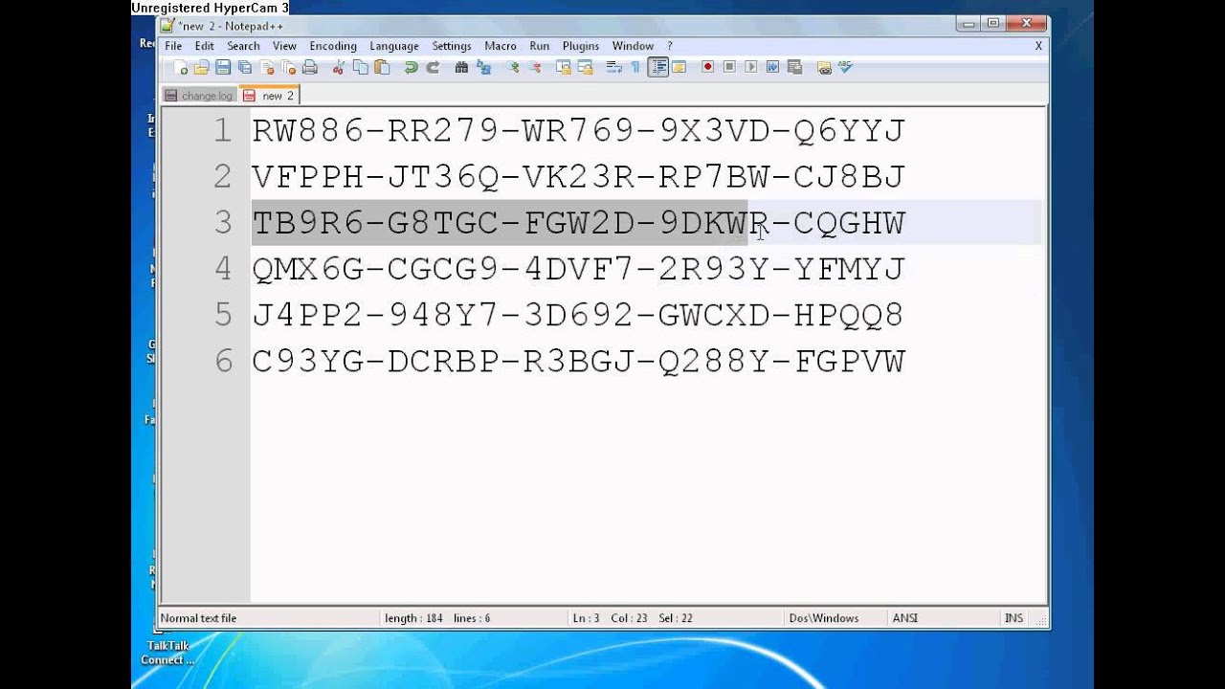Open the Settings menu

(452, 46)
